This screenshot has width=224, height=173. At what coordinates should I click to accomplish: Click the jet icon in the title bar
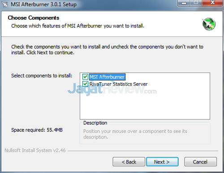point(5,4)
